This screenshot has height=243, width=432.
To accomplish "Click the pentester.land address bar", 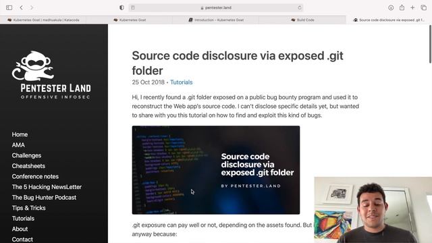I will pyautogui.click(x=216, y=7).
